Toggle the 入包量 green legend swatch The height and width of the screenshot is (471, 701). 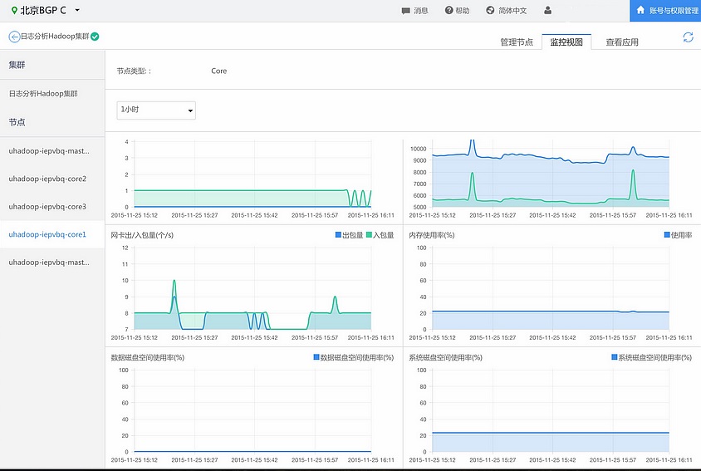point(369,235)
